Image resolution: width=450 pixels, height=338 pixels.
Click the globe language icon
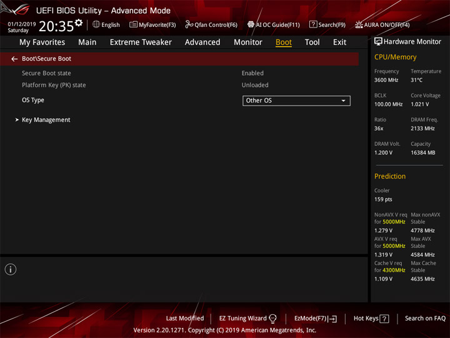[x=96, y=24]
